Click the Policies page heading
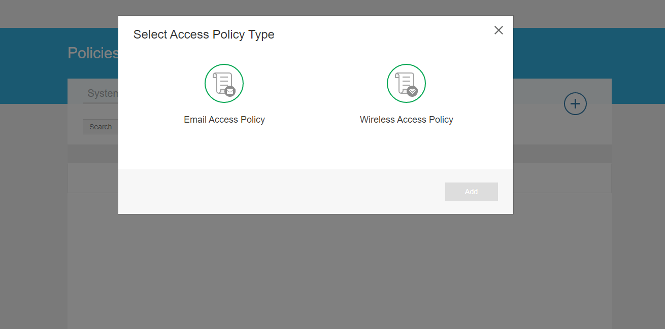 [92, 53]
